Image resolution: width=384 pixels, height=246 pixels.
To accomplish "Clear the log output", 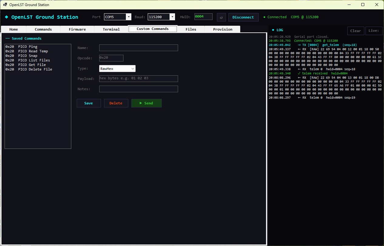I will [x=355, y=31].
